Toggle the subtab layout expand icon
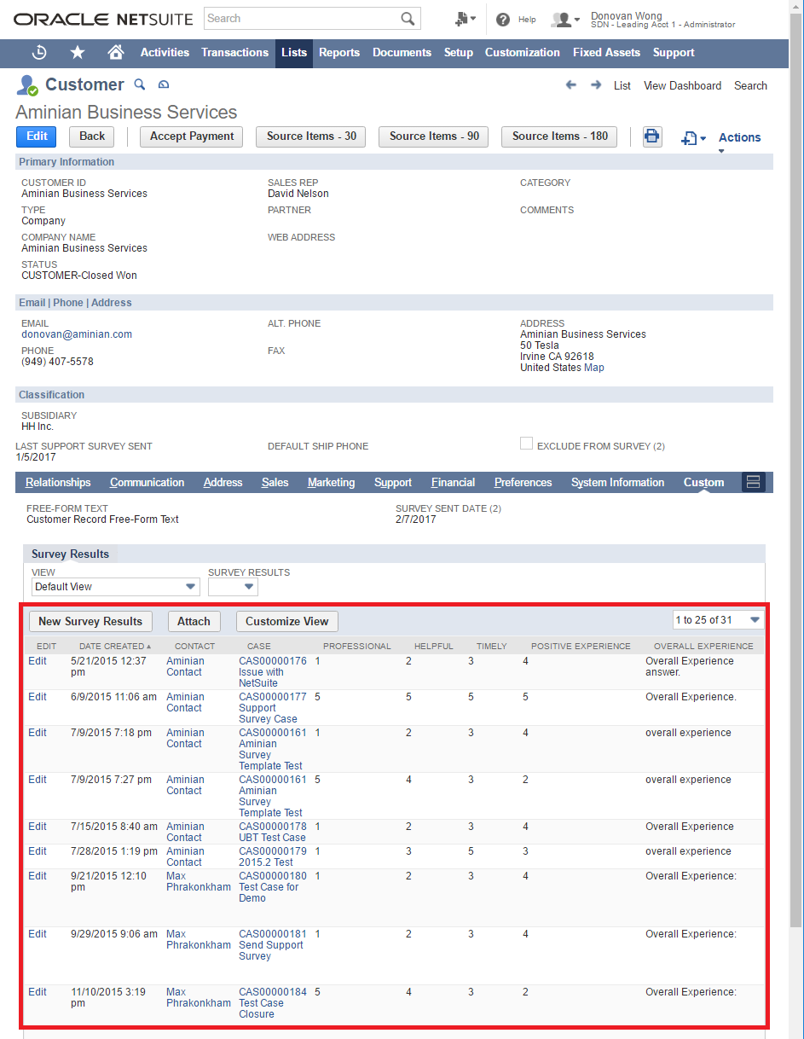This screenshot has width=804, height=1039. 754,483
